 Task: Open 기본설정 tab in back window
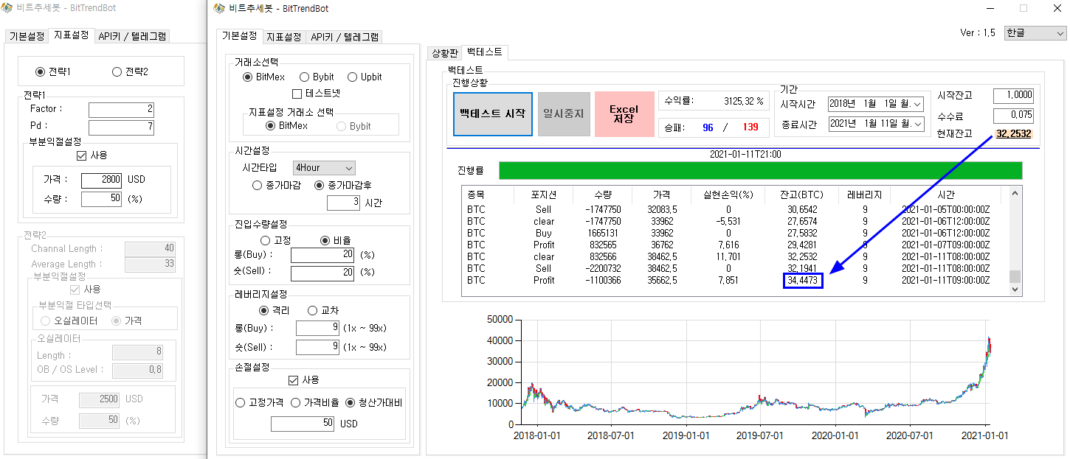tap(27, 35)
